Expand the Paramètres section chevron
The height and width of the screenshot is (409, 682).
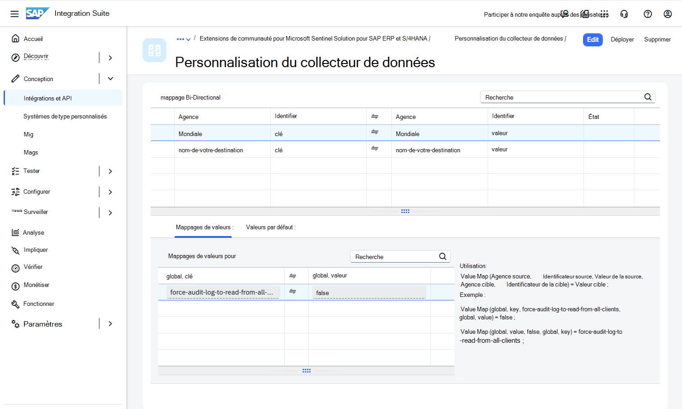point(110,323)
